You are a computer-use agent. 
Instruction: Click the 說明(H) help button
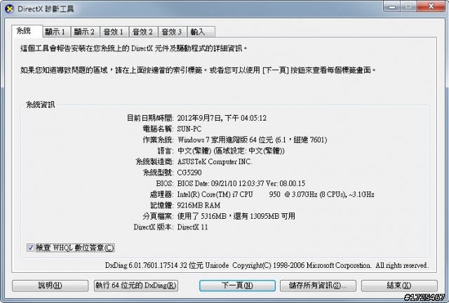50,285
